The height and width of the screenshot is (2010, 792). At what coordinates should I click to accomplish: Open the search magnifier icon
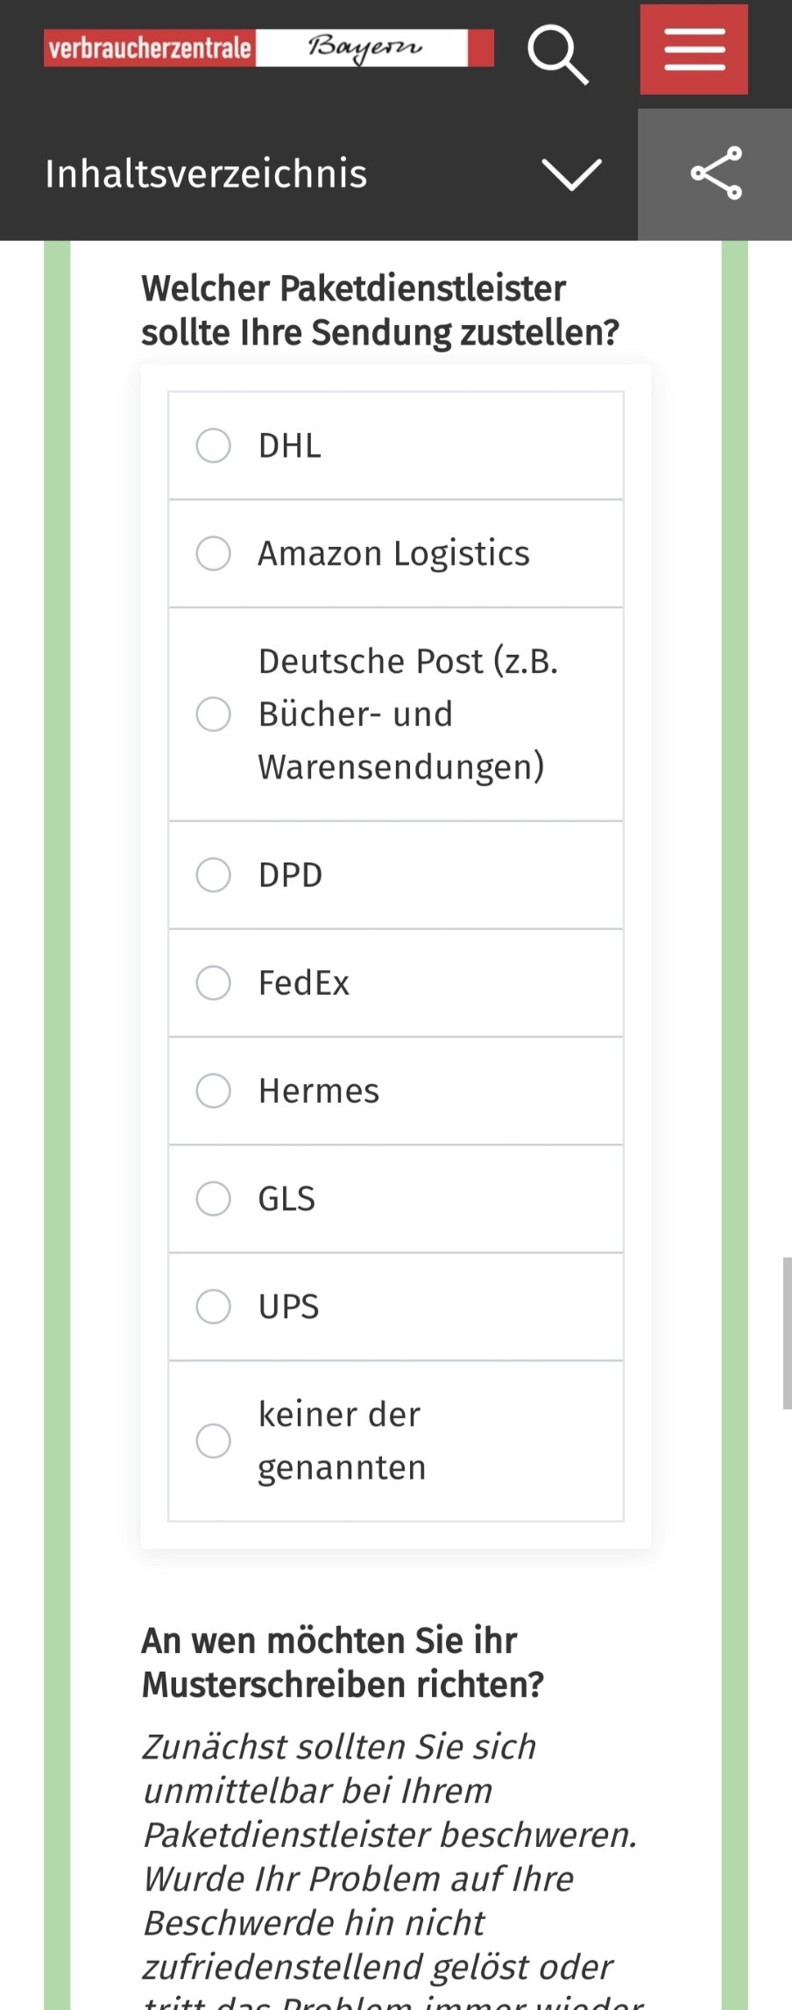558,54
